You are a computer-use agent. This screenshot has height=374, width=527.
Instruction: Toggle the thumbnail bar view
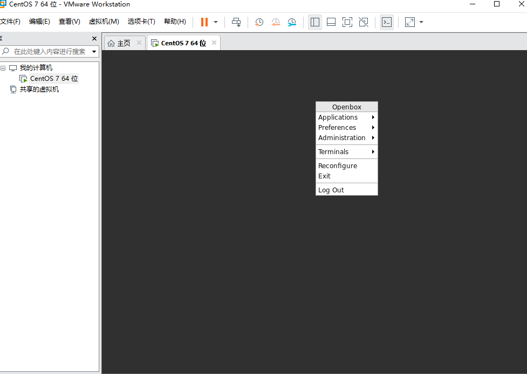[331, 22]
